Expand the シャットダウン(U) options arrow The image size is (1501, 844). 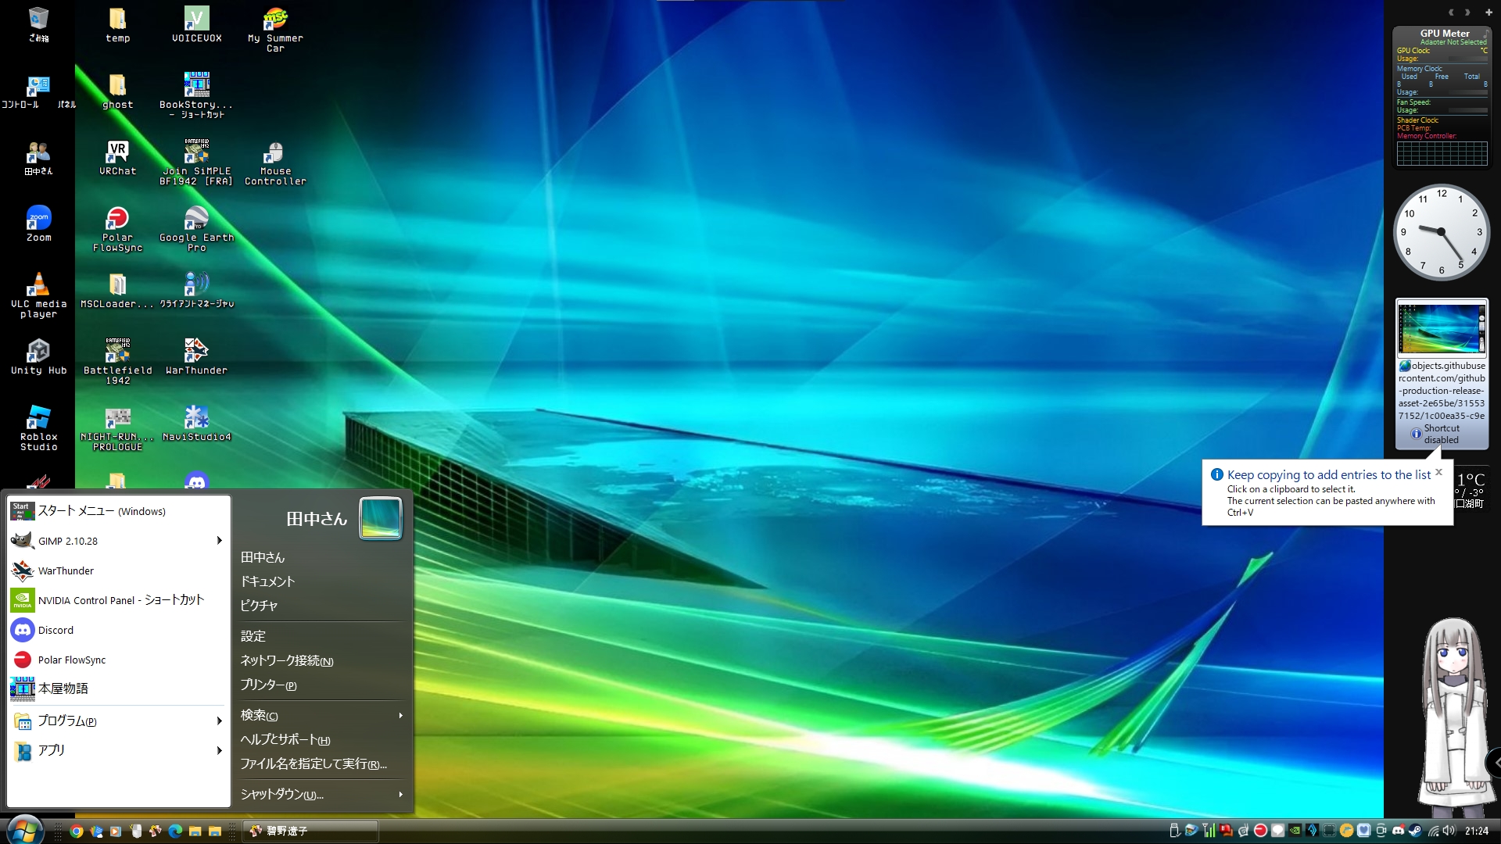400,794
